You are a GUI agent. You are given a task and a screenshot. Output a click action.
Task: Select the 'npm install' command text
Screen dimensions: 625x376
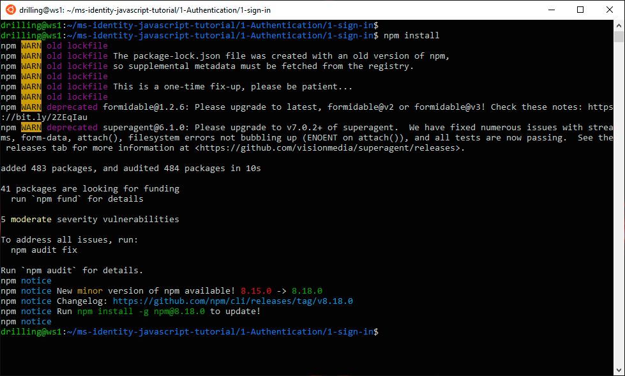412,35
